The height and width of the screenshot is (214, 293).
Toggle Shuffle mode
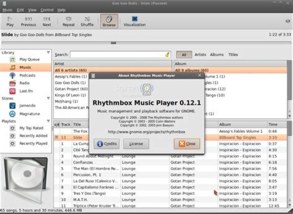point(87,22)
